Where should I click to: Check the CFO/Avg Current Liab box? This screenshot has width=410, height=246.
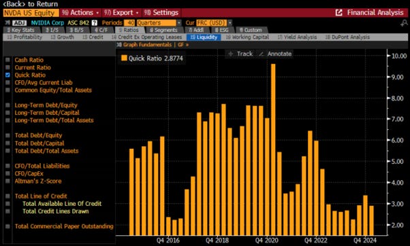[8, 83]
